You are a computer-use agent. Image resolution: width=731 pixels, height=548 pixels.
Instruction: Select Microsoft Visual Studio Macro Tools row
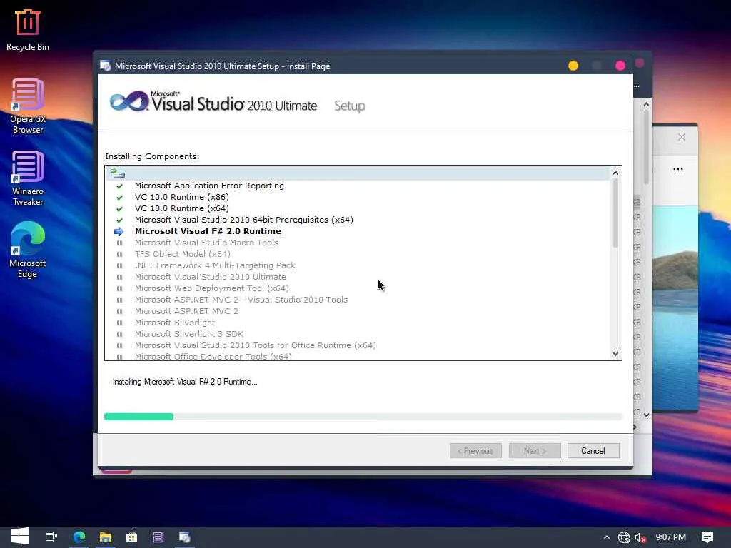click(206, 243)
